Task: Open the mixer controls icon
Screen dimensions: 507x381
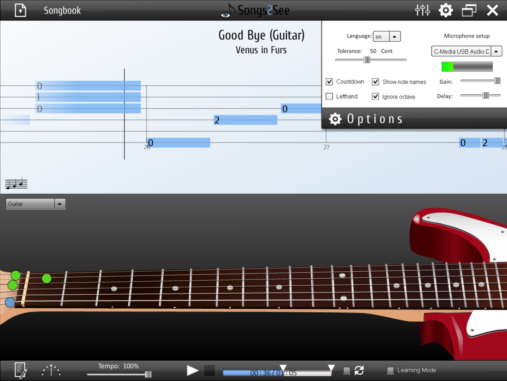Action: (422, 10)
